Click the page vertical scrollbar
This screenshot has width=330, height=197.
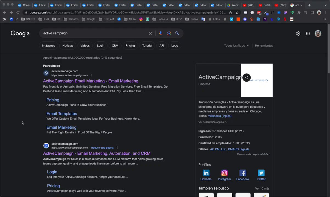point(329,48)
